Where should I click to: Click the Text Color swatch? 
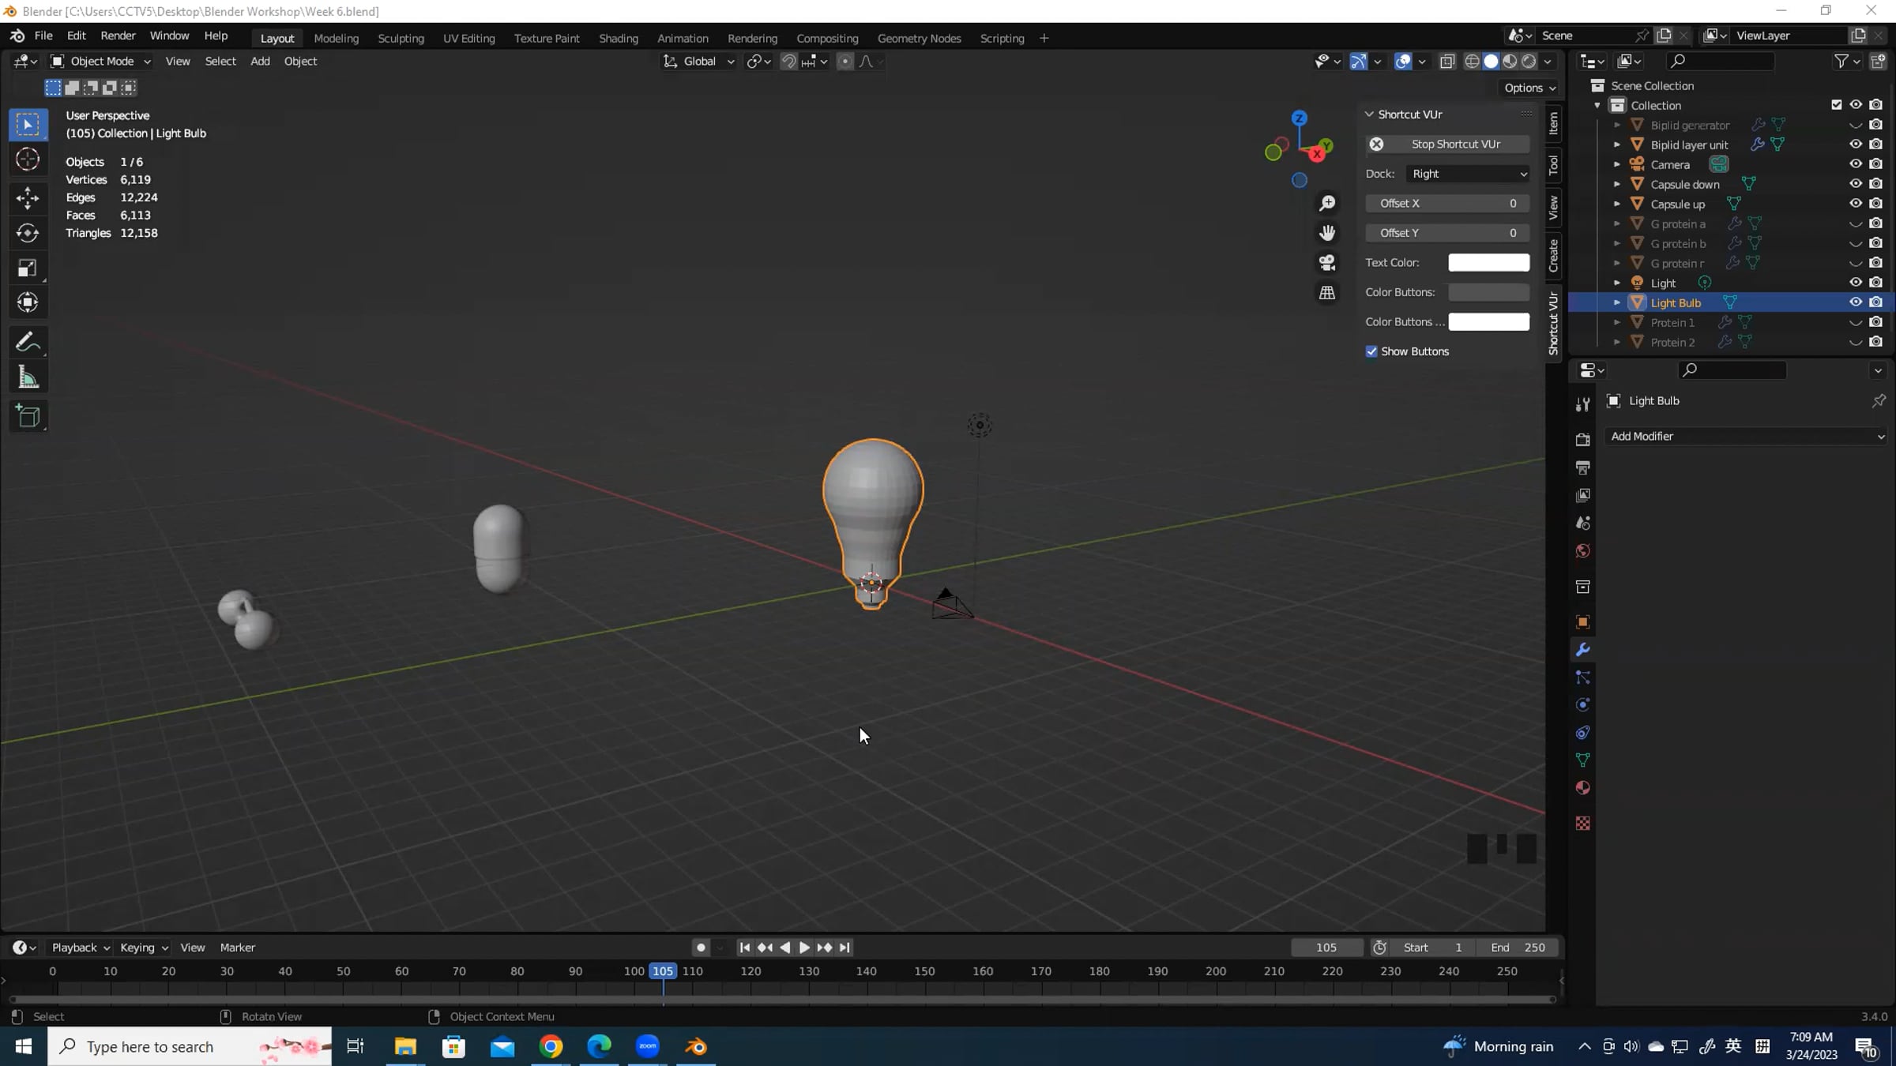1488,262
